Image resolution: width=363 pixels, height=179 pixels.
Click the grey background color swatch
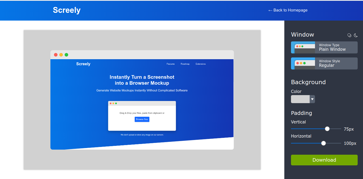[300, 99]
